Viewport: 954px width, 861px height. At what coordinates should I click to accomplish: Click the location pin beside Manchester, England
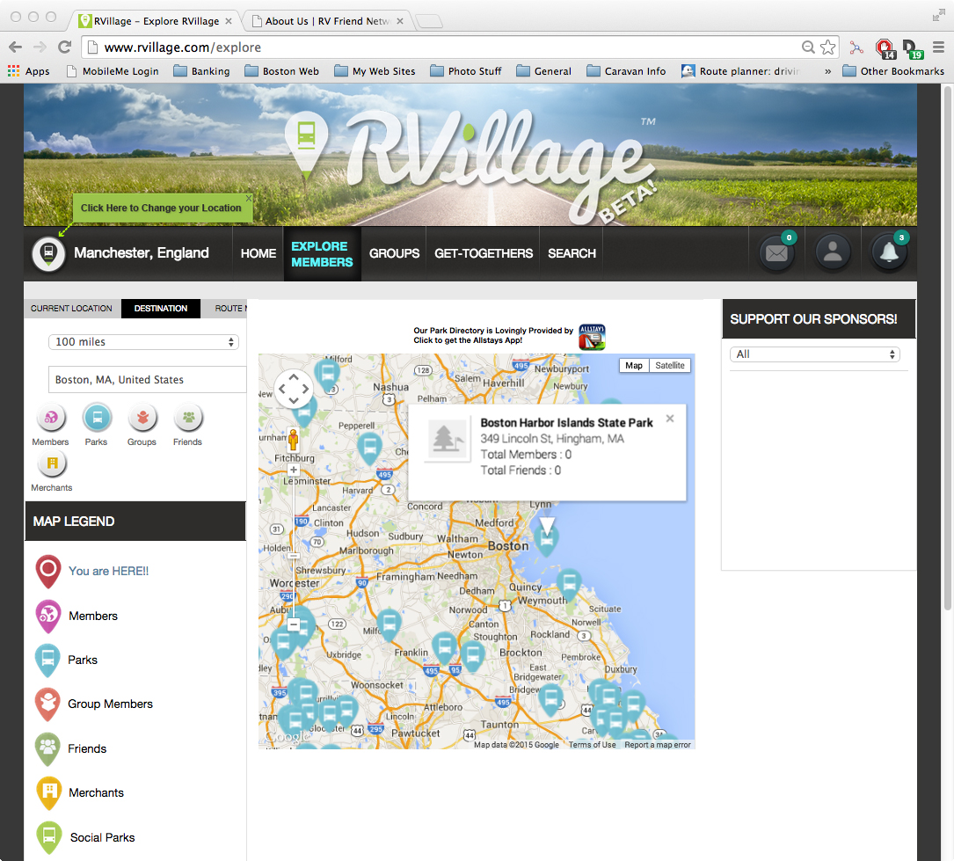point(49,253)
